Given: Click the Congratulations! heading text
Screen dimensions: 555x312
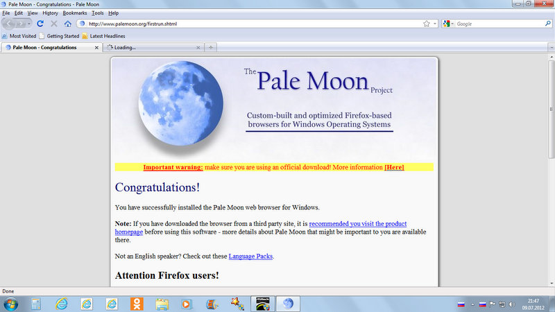Looking at the screenshot, I should [x=157, y=187].
